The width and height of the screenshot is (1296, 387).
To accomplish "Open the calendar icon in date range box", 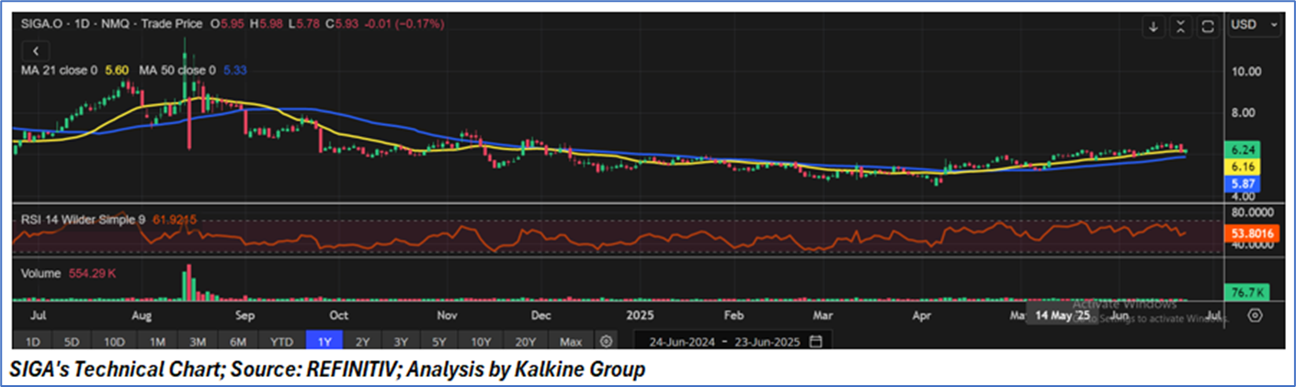I will (x=814, y=341).
